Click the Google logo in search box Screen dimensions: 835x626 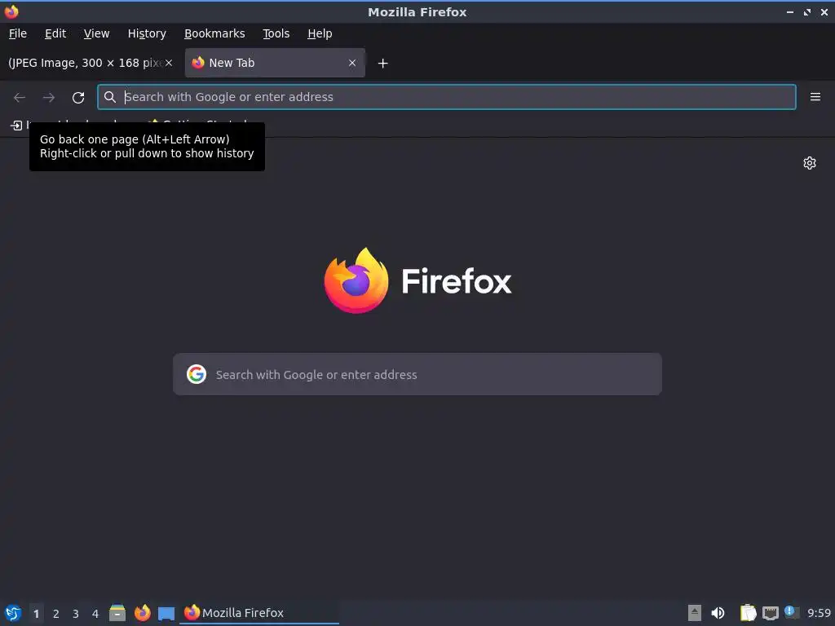click(x=197, y=374)
